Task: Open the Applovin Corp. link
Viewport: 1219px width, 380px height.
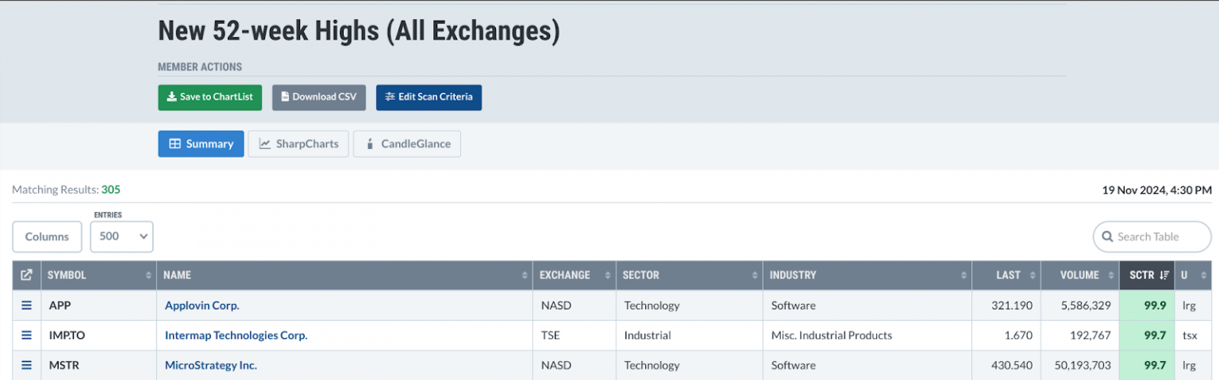Action: pyautogui.click(x=202, y=306)
